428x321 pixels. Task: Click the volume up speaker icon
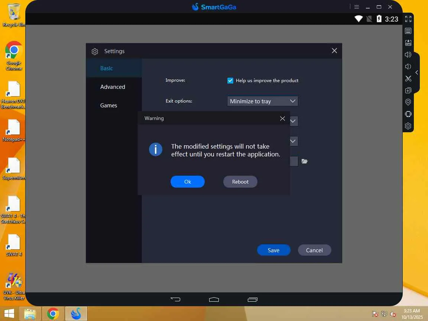408,55
